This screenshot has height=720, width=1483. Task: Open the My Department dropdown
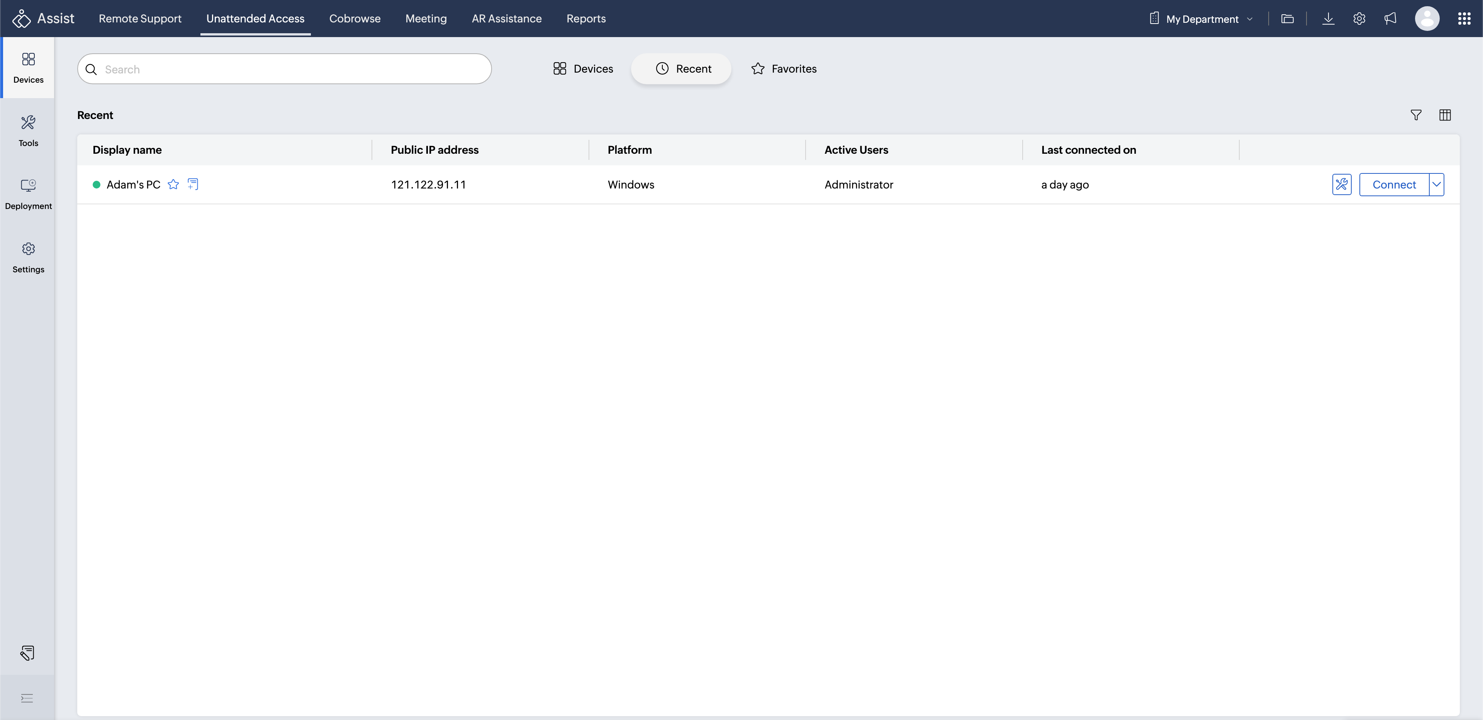coord(1201,19)
